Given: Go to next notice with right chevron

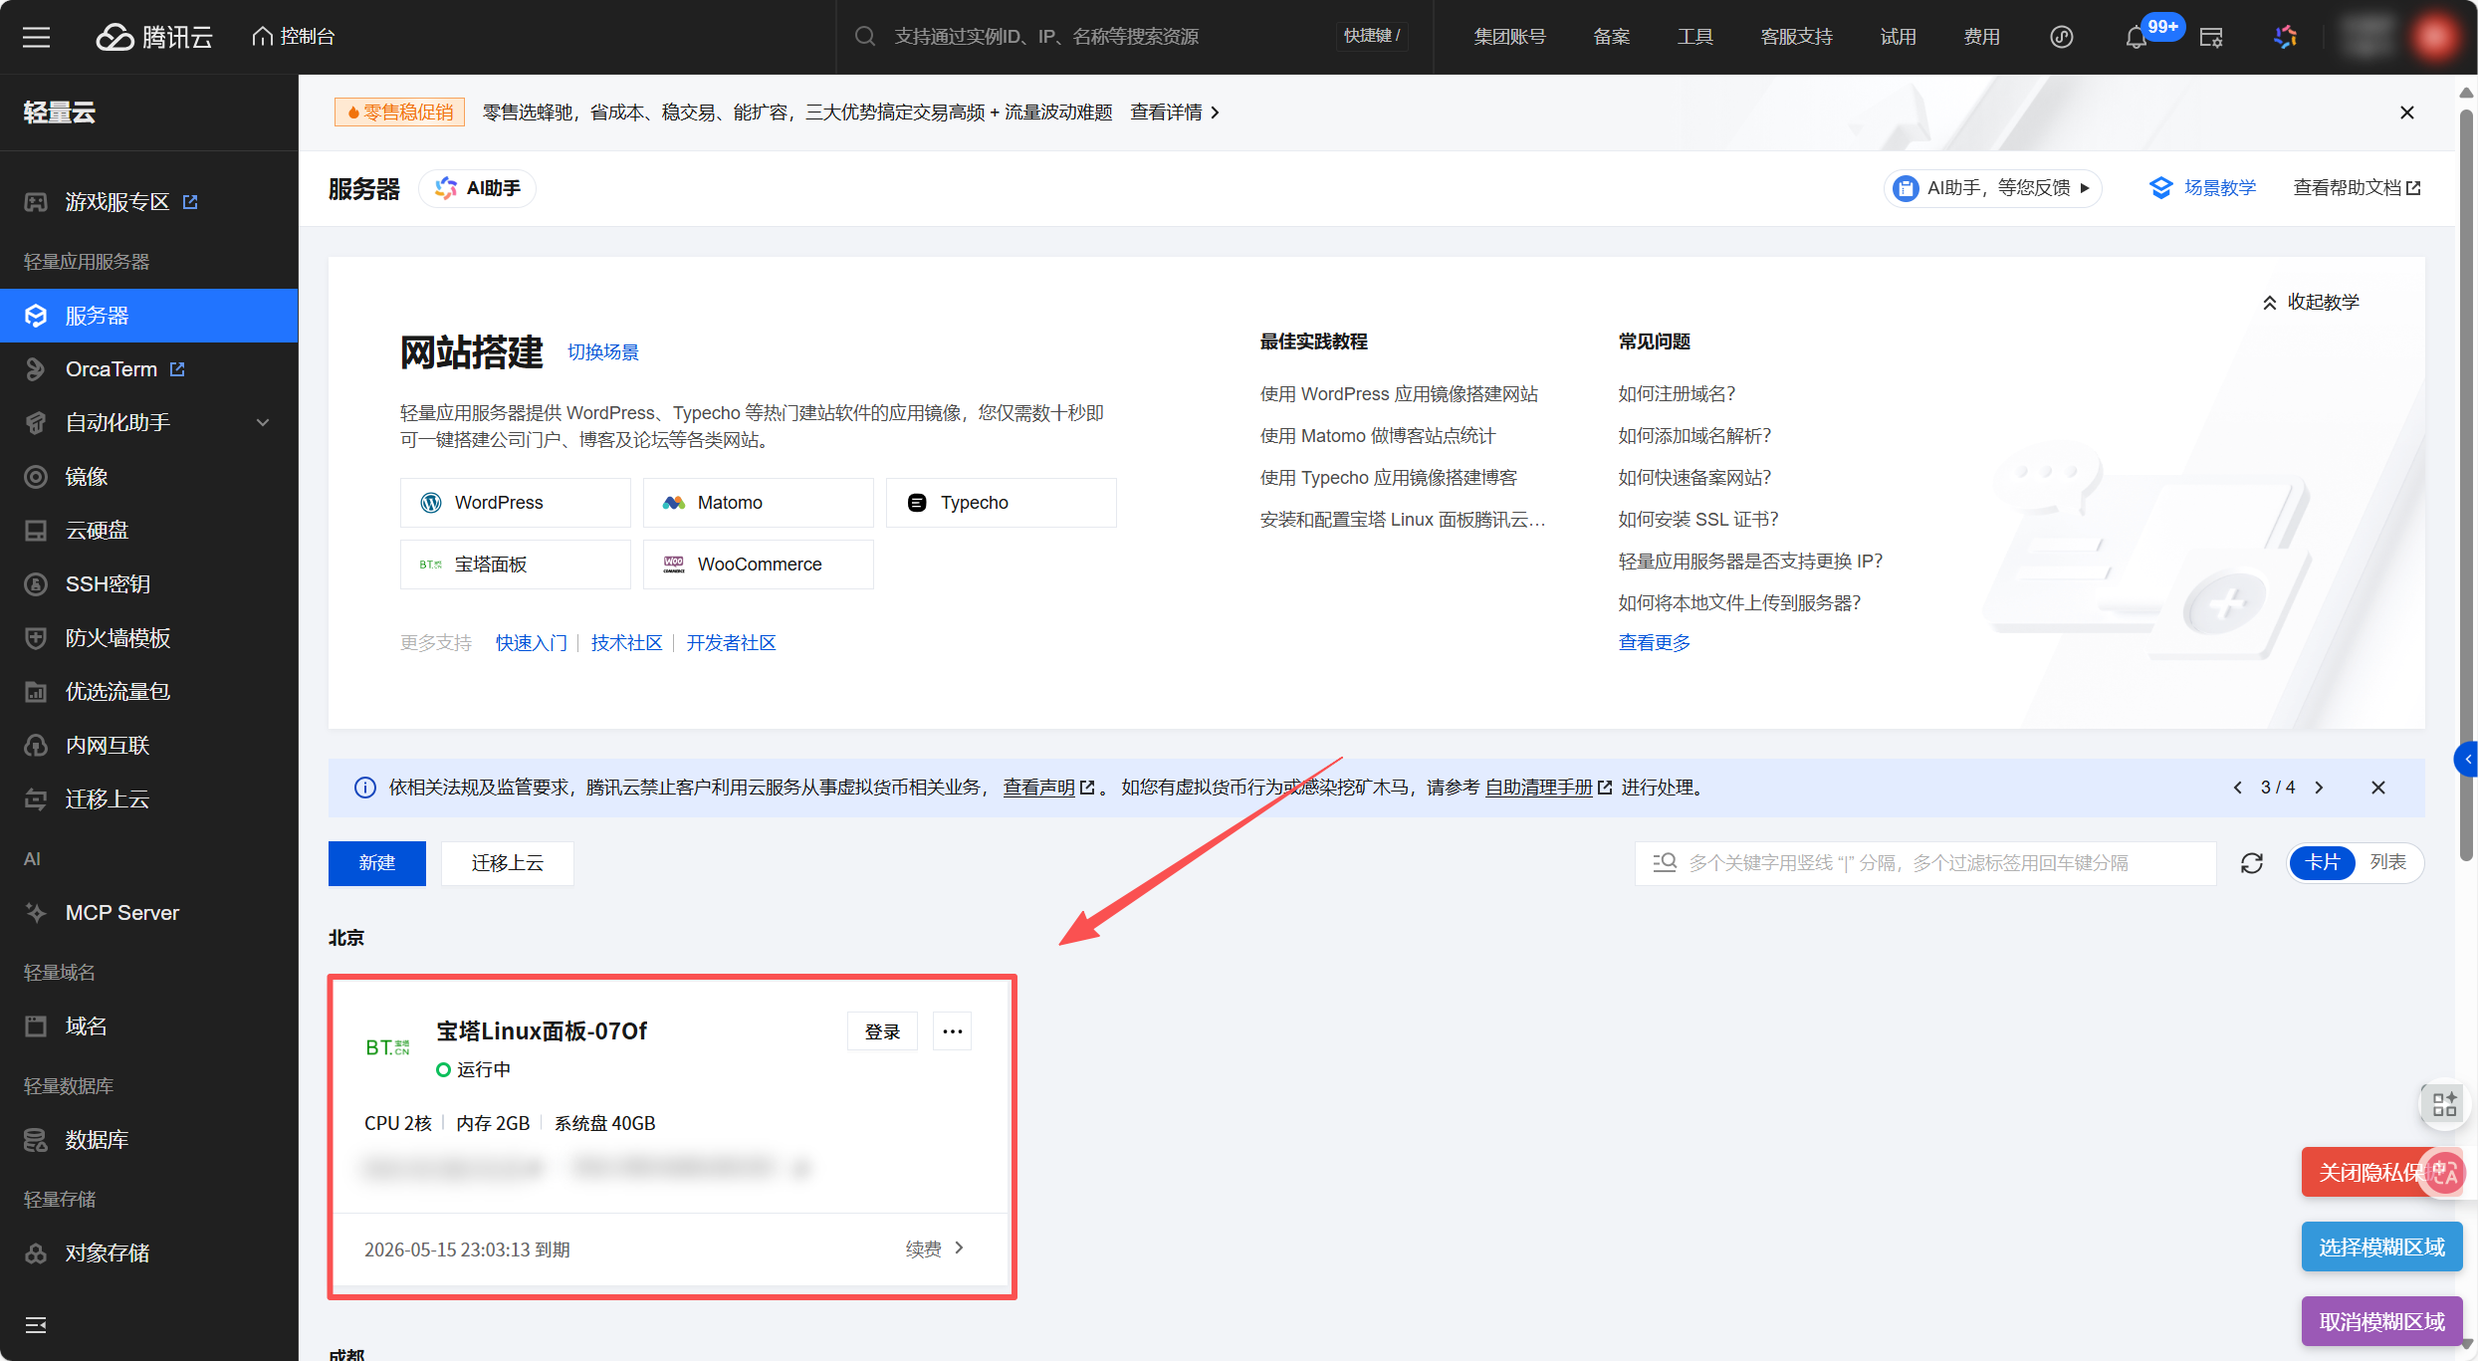Looking at the screenshot, I should tap(2320, 788).
